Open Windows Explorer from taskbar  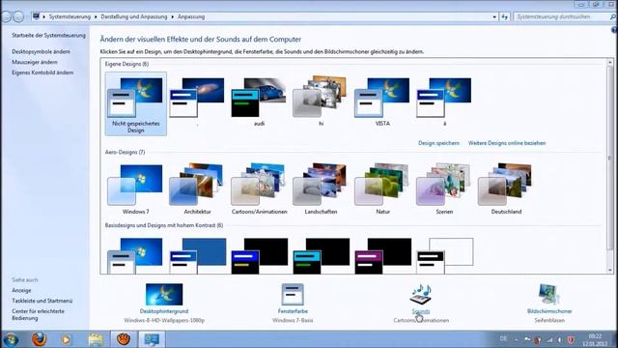point(96,339)
